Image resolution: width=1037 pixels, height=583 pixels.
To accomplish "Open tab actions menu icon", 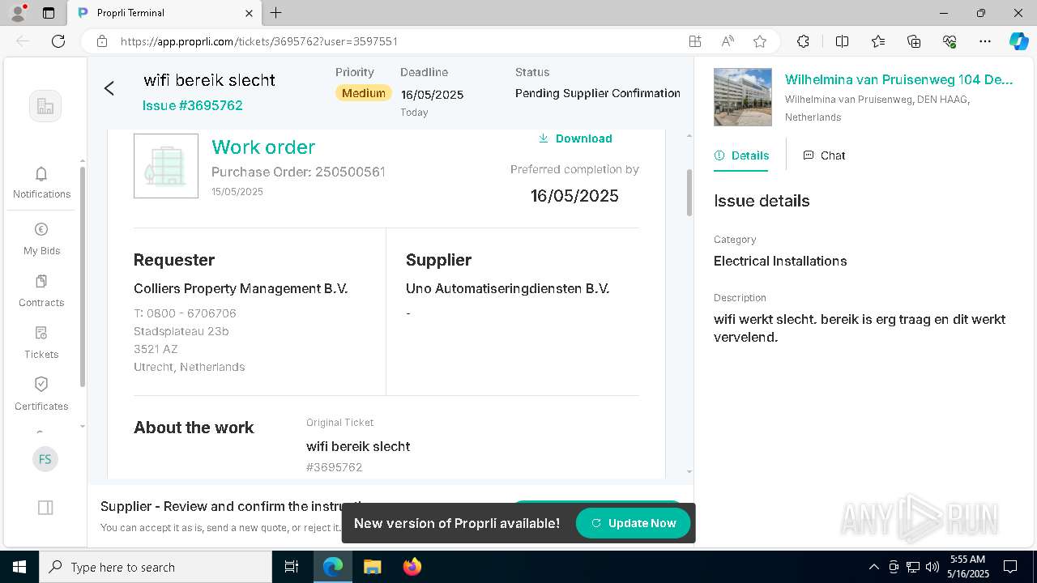I will (x=49, y=13).
